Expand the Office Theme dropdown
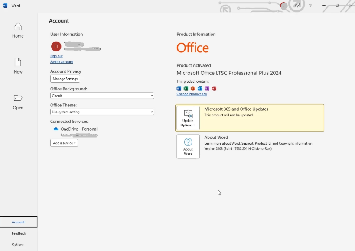The height and width of the screenshot is (251, 355). pyautogui.click(x=102, y=112)
